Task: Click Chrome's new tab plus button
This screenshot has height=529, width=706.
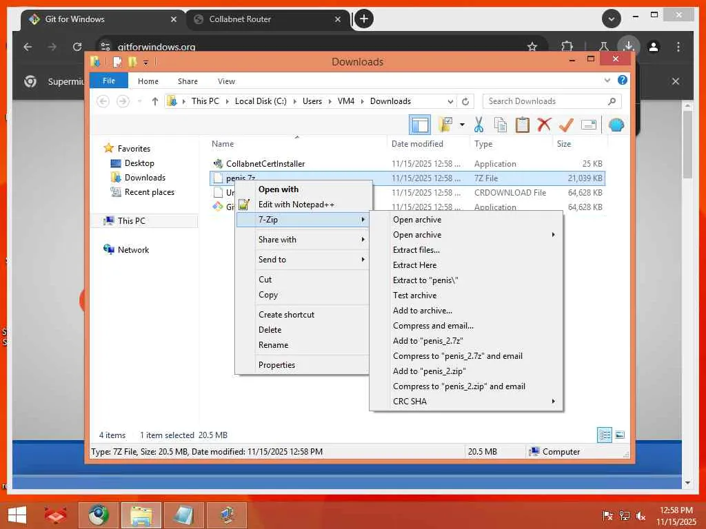Action: pos(364,19)
